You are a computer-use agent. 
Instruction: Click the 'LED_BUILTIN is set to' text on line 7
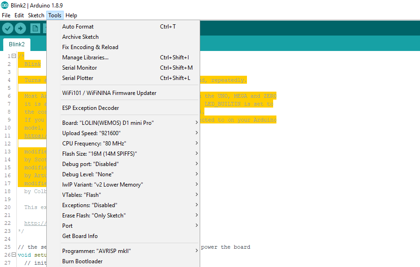click(x=239, y=104)
